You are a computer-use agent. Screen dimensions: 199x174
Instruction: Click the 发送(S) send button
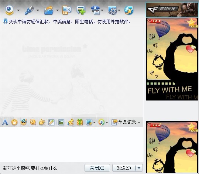point(124,168)
